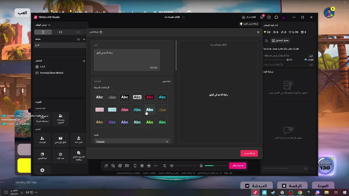Expand the phone view dropdown
Viewport: 349px width, 196px height.
[x=43, y=25]
